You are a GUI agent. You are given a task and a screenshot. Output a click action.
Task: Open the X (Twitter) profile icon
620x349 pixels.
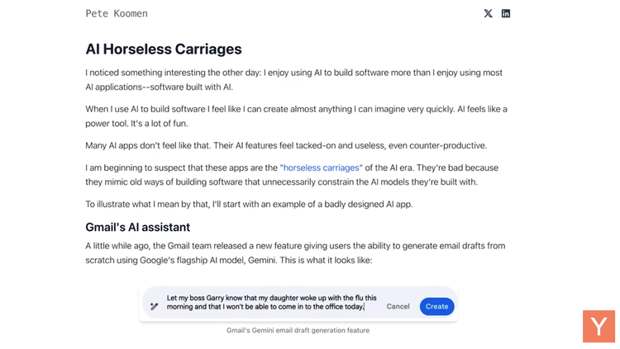(488, 13)
